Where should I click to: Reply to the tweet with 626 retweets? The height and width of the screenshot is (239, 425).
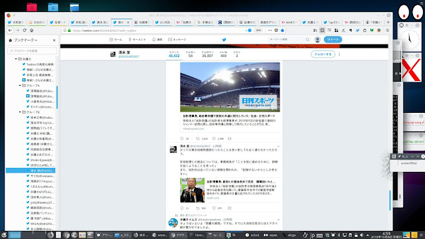pyautogui.click(x=185, y=208)
